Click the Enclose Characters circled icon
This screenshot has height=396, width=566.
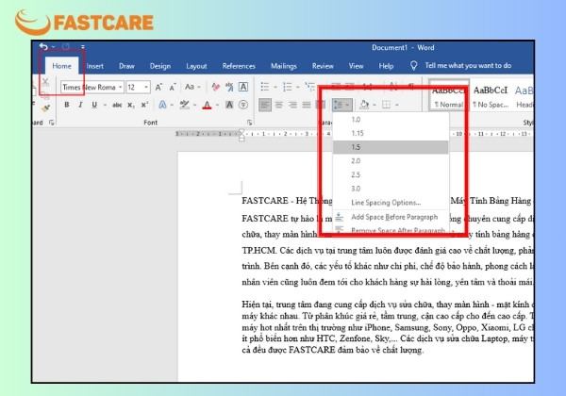pyautogui.click(x=243, y=105)
